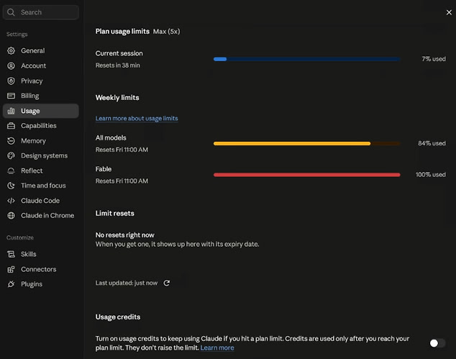Open the Connectors page
Viewport: 456px width, 359px height.
point(41,269)
